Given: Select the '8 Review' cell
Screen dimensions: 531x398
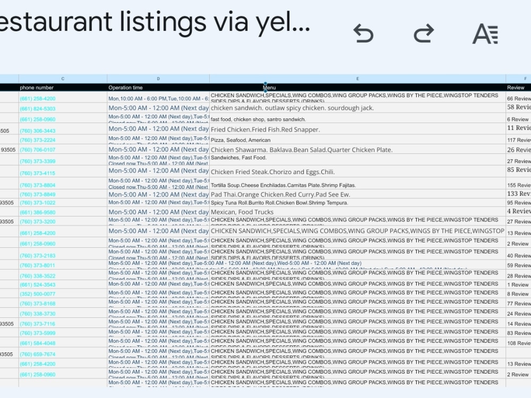Looking at the screenshot, I should (518, 293).
